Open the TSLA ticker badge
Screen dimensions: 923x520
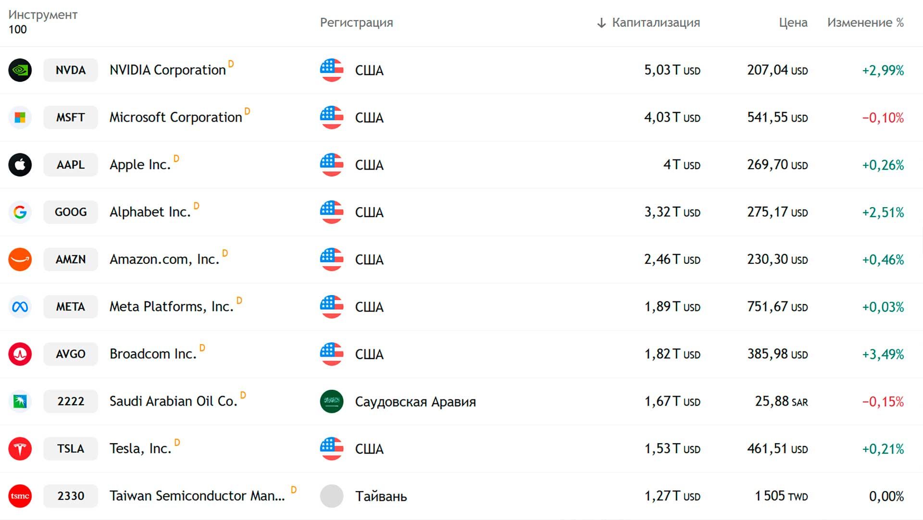71,449
